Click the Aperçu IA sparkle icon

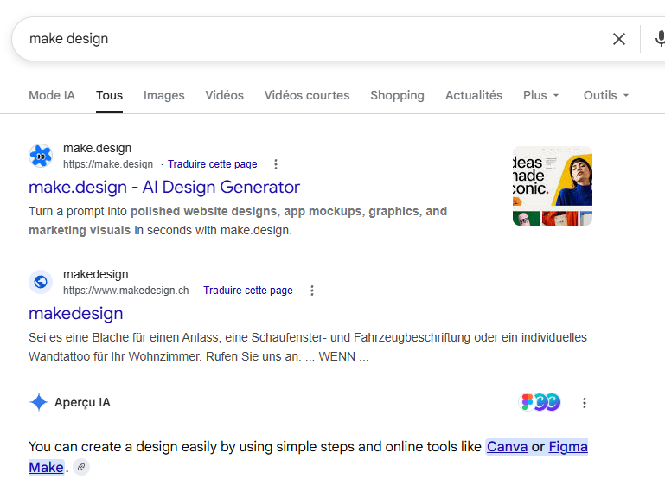[x=39, y=402]
